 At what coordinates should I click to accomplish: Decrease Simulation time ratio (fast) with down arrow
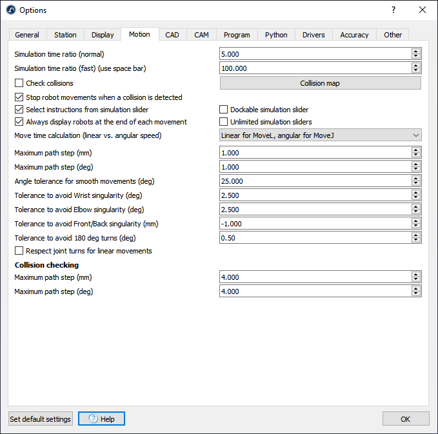tap(416, 70)
